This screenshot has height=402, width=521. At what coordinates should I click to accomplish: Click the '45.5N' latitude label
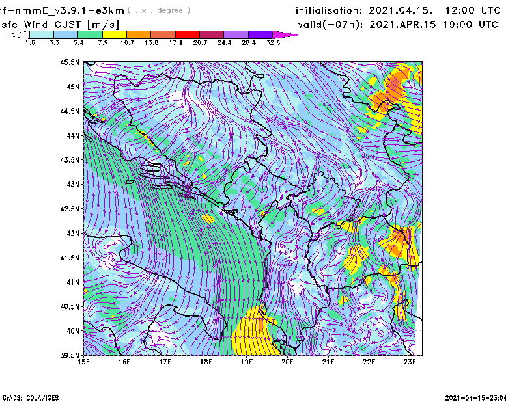[x=70, y=62]
